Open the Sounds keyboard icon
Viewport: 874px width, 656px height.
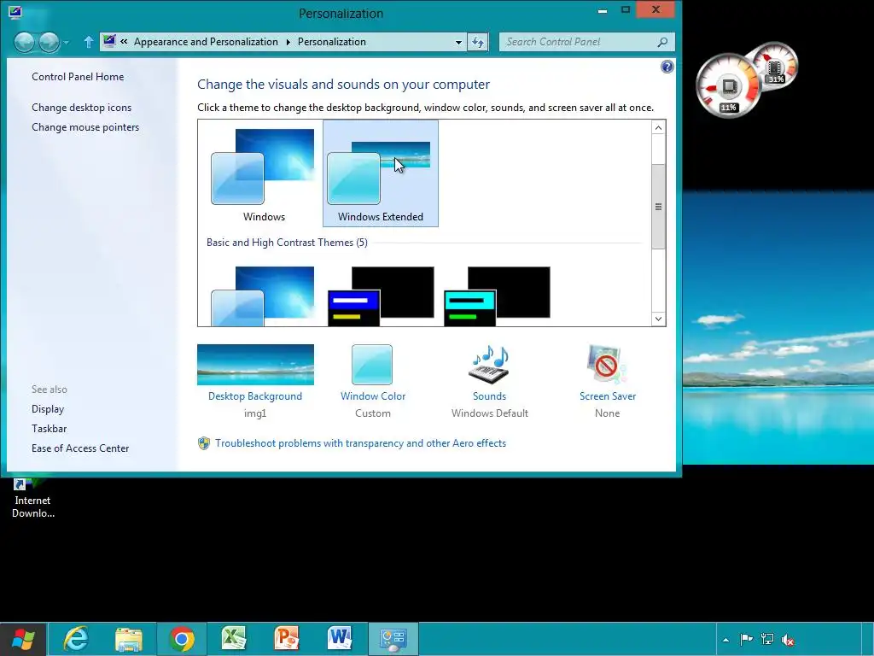point(489,364)
